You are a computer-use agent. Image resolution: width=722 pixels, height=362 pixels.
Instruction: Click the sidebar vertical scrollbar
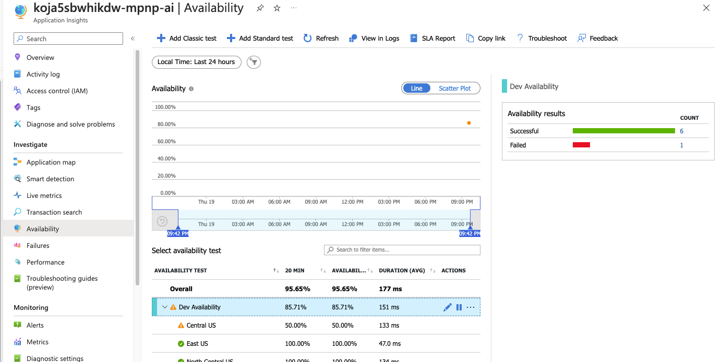138,167
